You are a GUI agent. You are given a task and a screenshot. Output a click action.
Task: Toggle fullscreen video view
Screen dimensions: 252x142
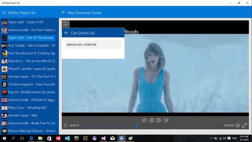tap(245, 125)
